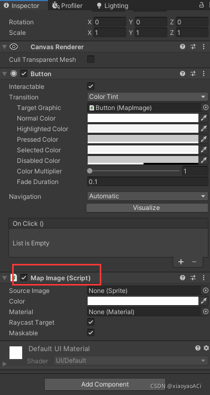The width and height of the screenshot is (210, 395).
Task: Open Map Image presets icon
Action: [x=193, y=278]
